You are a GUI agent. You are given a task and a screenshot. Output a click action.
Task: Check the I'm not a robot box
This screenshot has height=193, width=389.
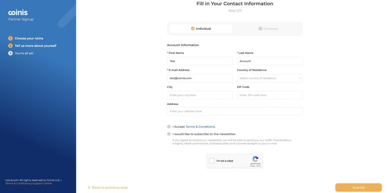point(212,161)
